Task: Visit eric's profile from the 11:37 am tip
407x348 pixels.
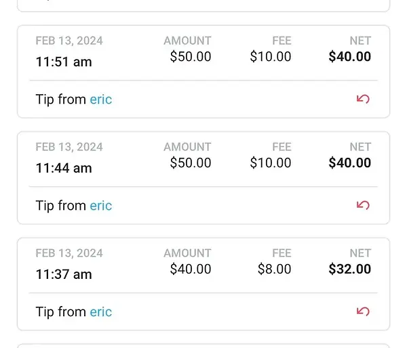Action: 100,311
